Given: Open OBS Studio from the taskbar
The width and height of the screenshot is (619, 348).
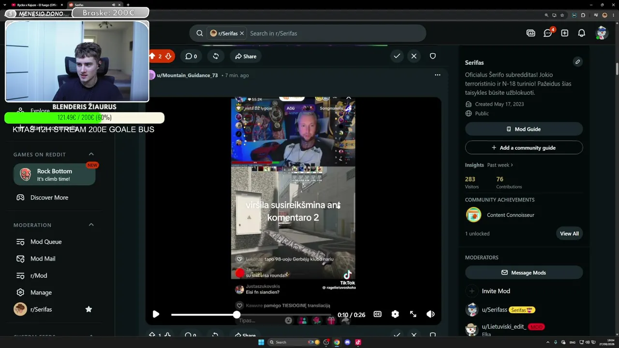Looking at the screenshot, I should [326, 342].
